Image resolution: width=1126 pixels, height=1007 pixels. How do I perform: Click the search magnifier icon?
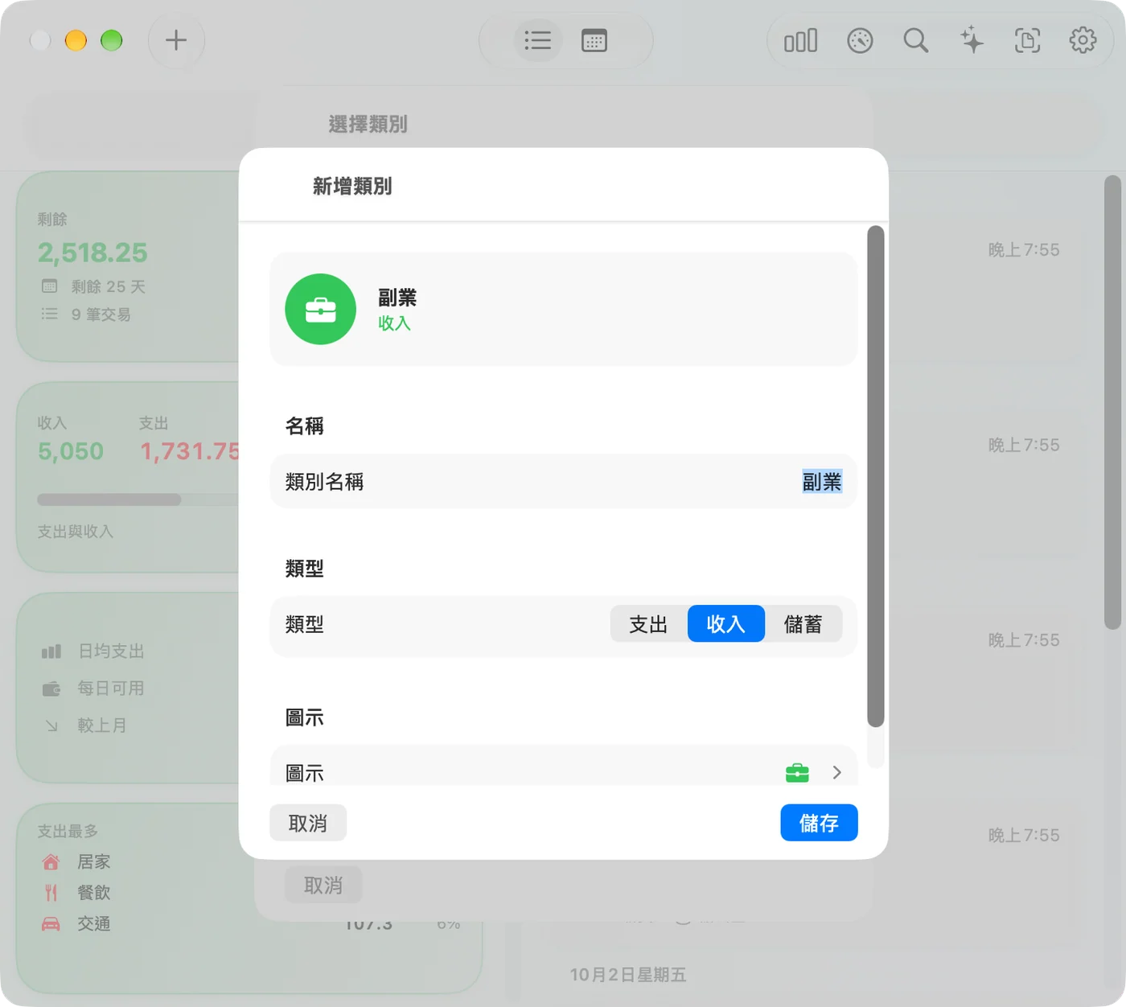tap(915, 40)
